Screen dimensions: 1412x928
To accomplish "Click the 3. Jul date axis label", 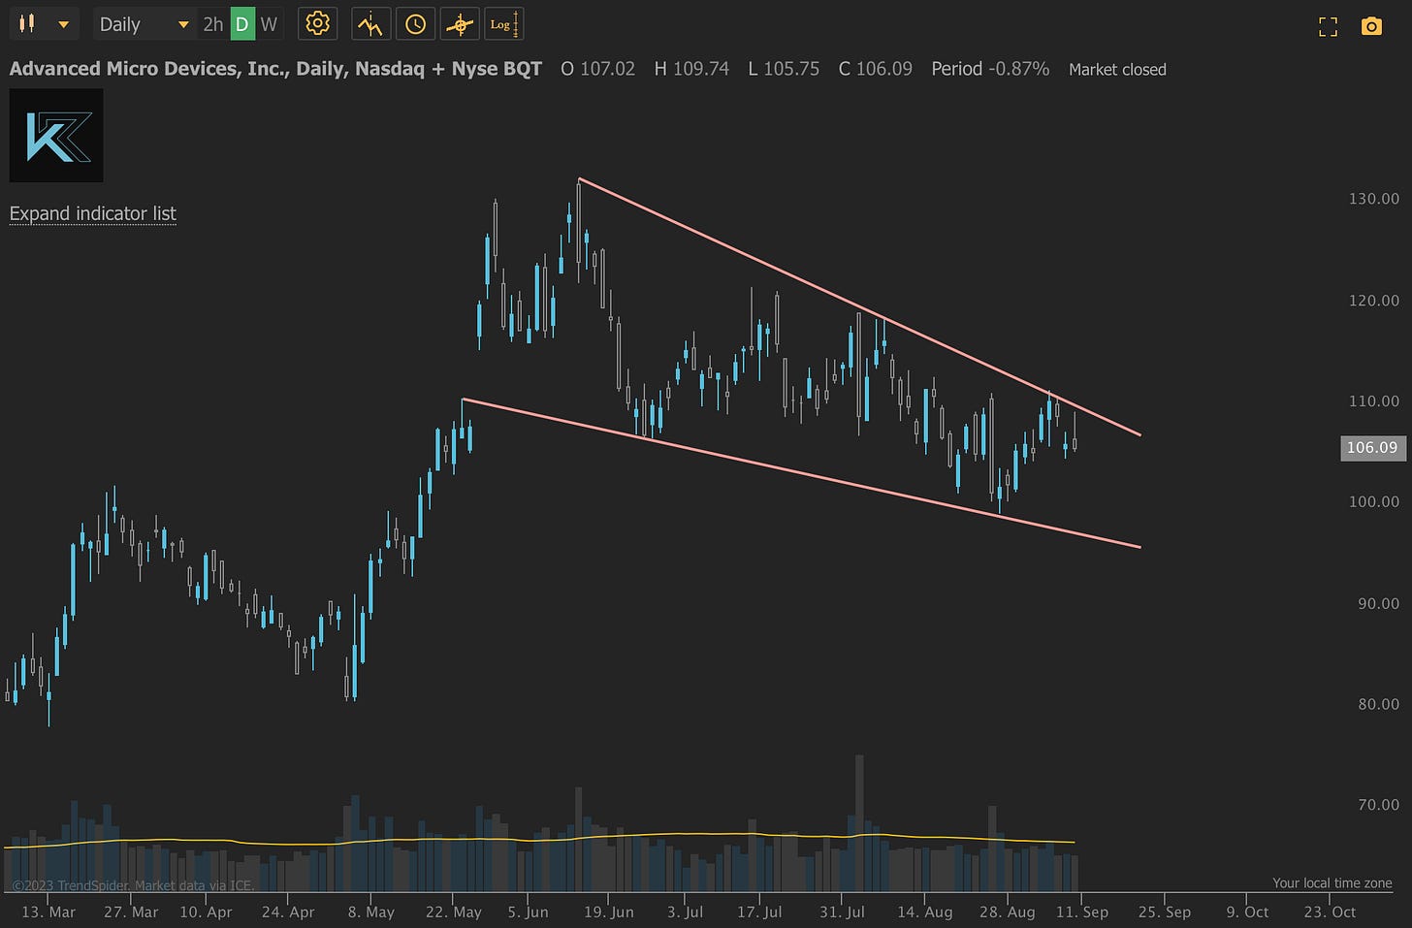I will (686, 912).
